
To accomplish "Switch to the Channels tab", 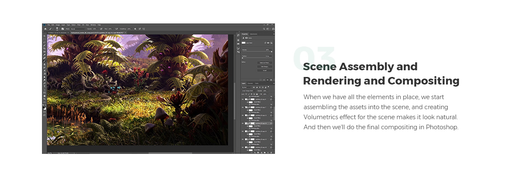I will coord(250,83).
